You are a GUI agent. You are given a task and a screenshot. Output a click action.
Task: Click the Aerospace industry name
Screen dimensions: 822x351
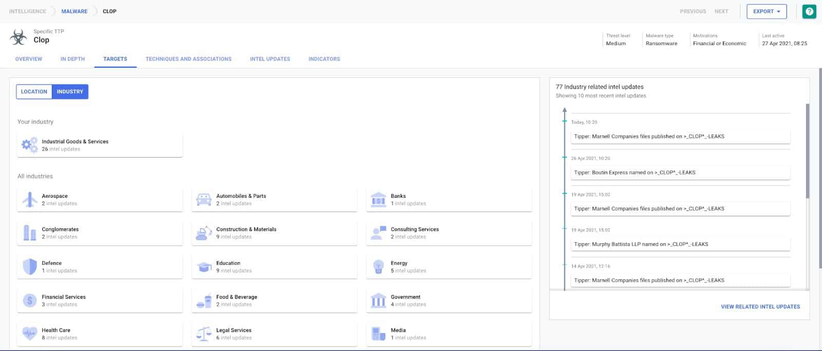click(54, 196)
